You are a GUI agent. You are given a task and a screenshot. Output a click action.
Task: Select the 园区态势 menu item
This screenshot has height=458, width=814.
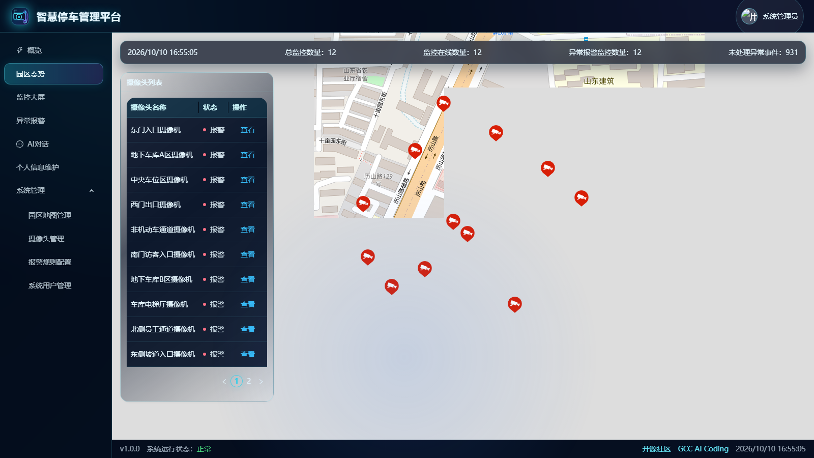[x=53, y=74]
